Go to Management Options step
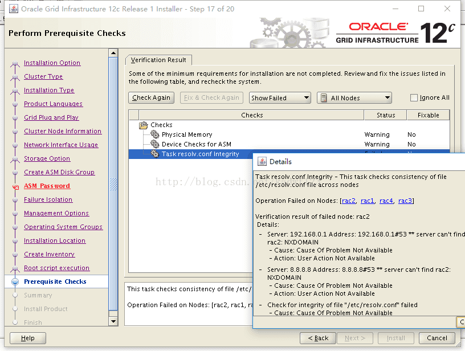This screenshot has height=351, width=465. [56, 213]
